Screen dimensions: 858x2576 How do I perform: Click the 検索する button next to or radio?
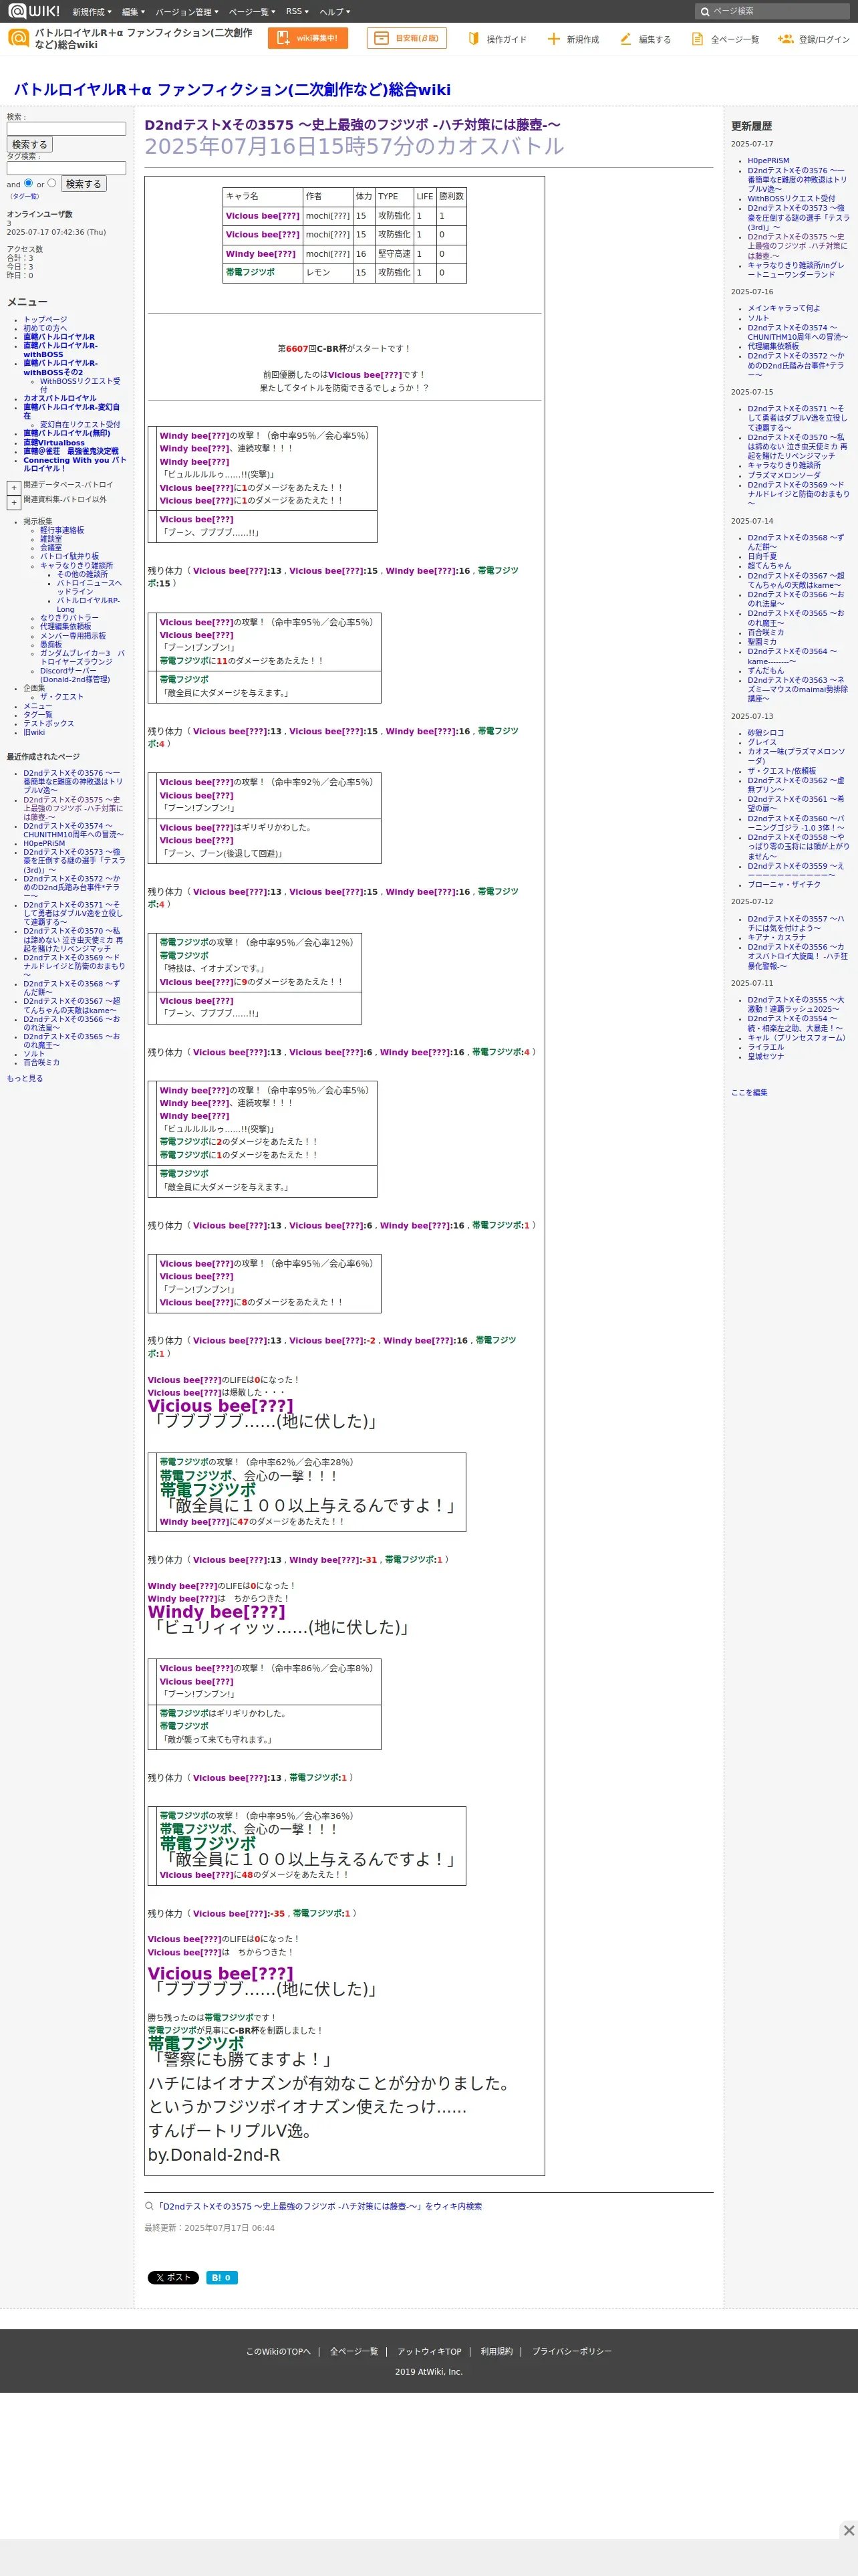pyautogui.click(x=84, y=184)
